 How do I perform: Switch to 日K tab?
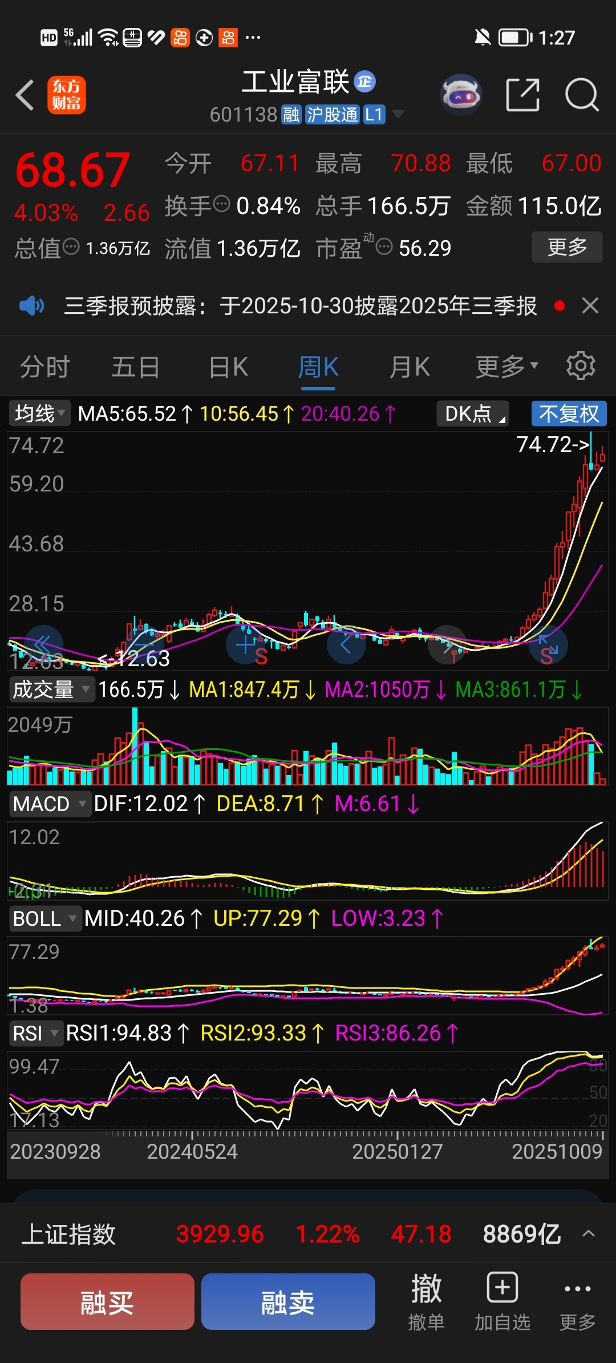(228, 366)
